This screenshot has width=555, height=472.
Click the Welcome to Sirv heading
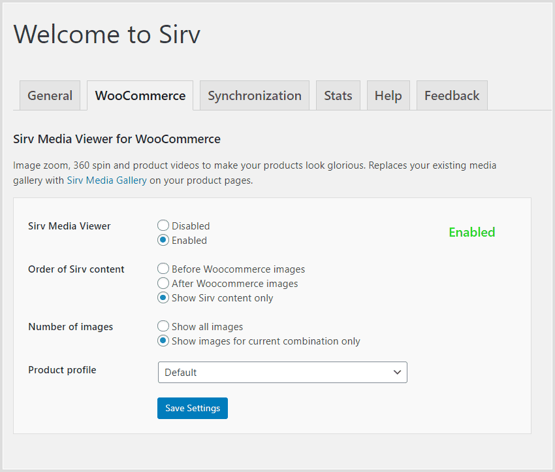click(x=107, y=35)
